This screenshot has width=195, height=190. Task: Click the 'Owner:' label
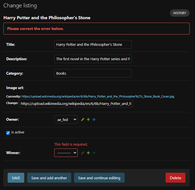[12, 119]
